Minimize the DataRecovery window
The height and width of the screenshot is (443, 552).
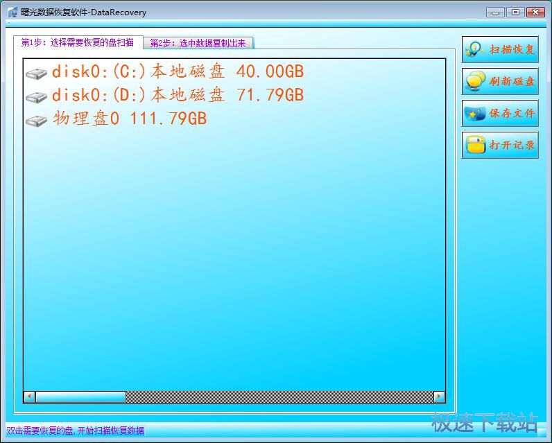coord(495,12)
